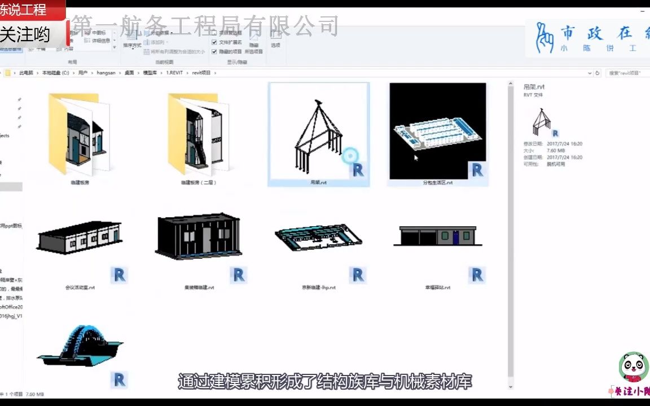650x406 pixels.
Task: Open the 选项 folder options button
Action: 276,39
